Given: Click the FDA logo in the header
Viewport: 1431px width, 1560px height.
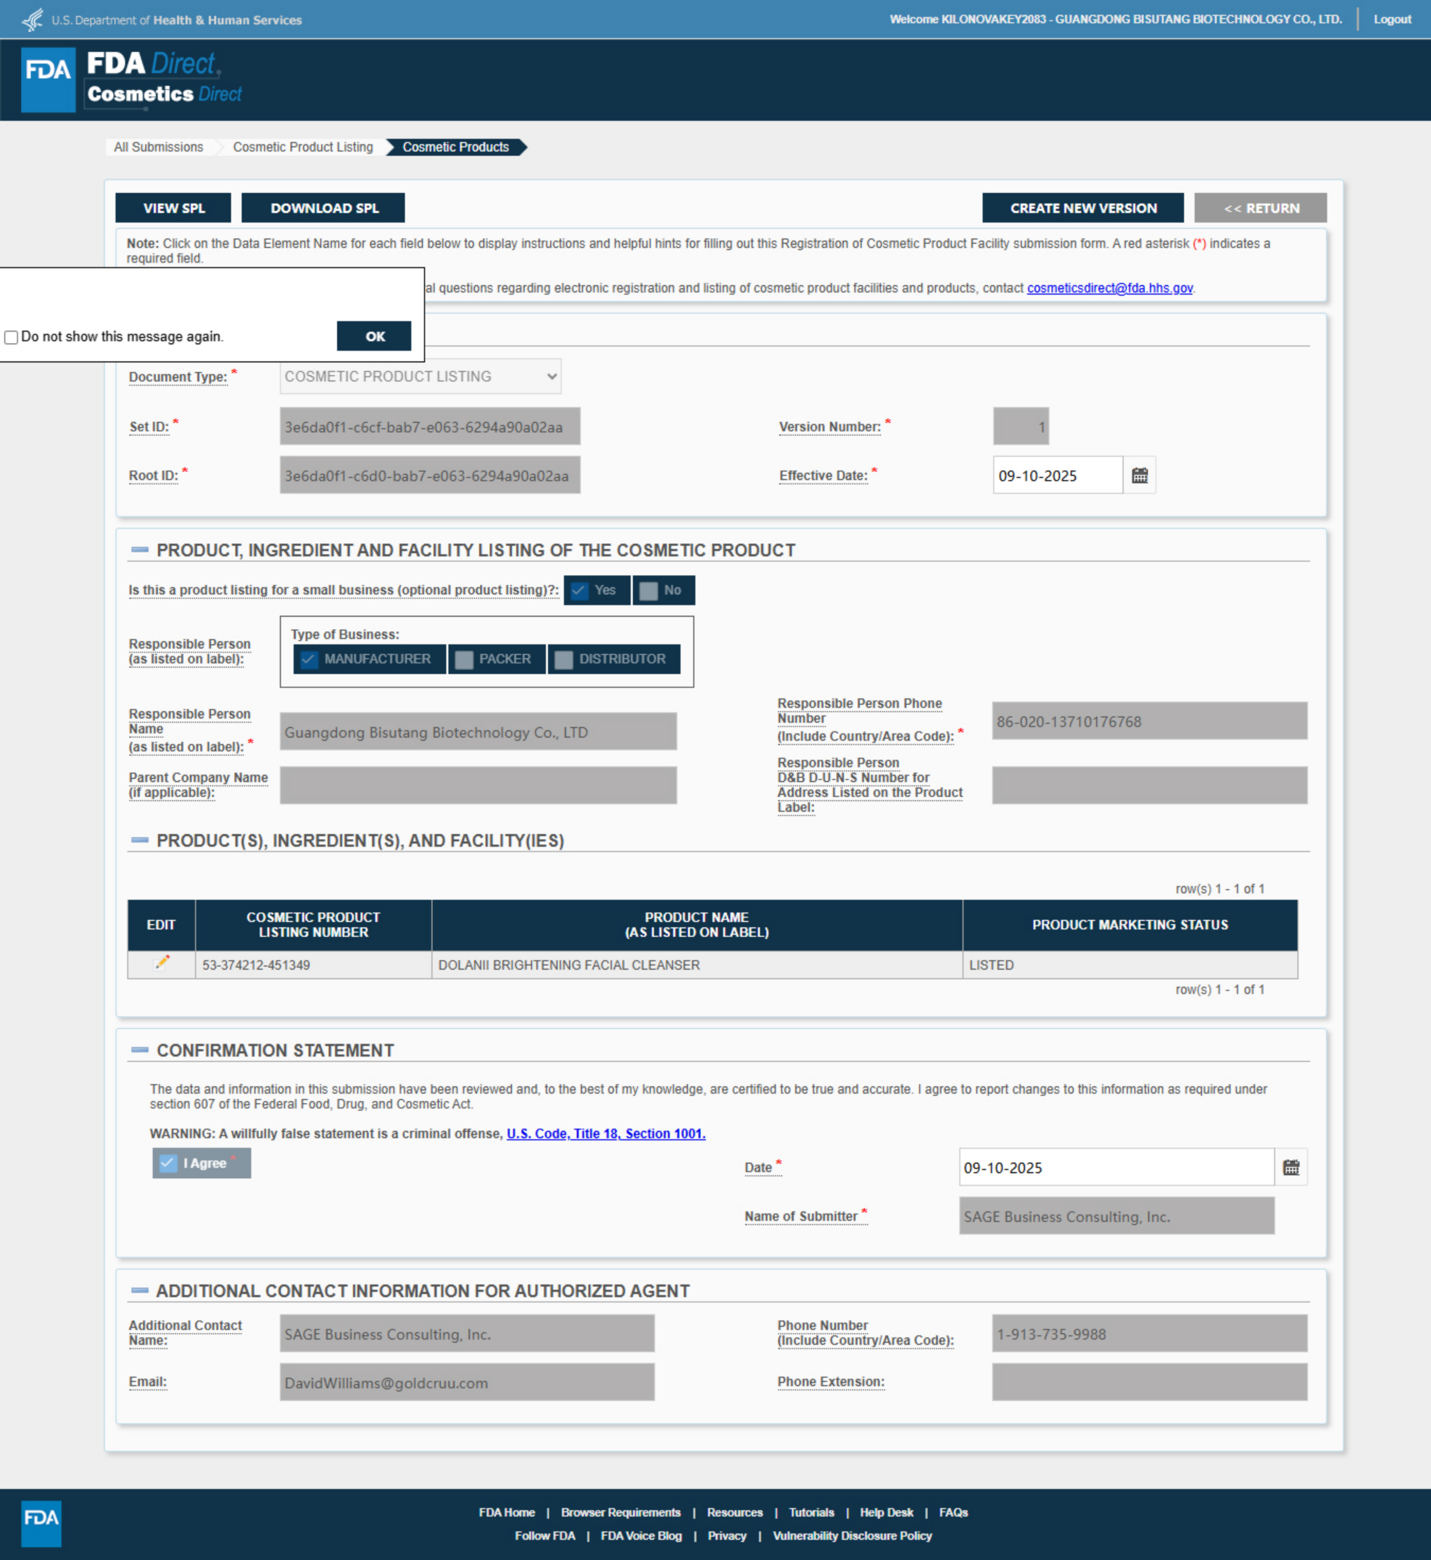Looking at the screenshot, I should 48,79.
